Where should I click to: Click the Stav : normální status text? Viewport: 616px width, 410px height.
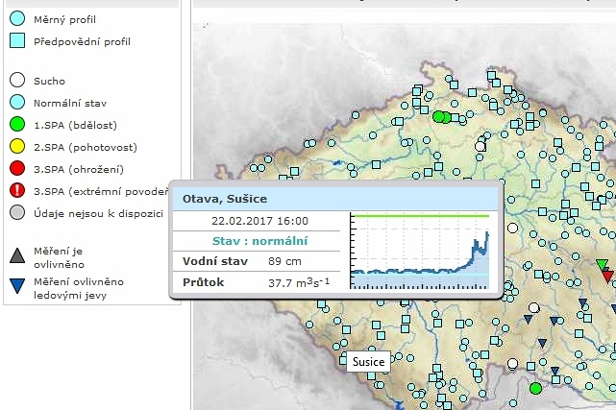click(259, 241)
